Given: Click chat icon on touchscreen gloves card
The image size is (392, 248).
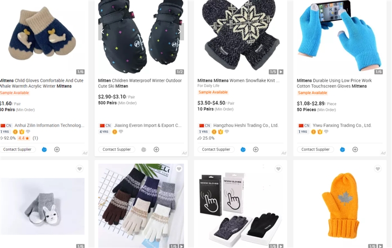Looking at the screenshot, I should pyautogui.click(x=342, y=150).
